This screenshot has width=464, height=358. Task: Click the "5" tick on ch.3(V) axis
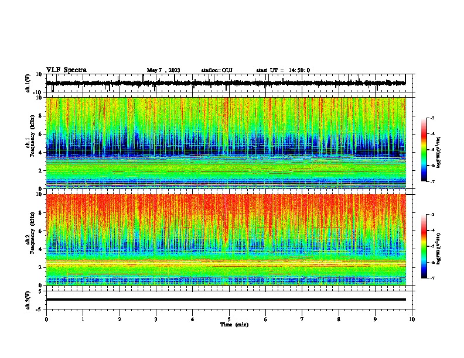click(x=40, y=291)
